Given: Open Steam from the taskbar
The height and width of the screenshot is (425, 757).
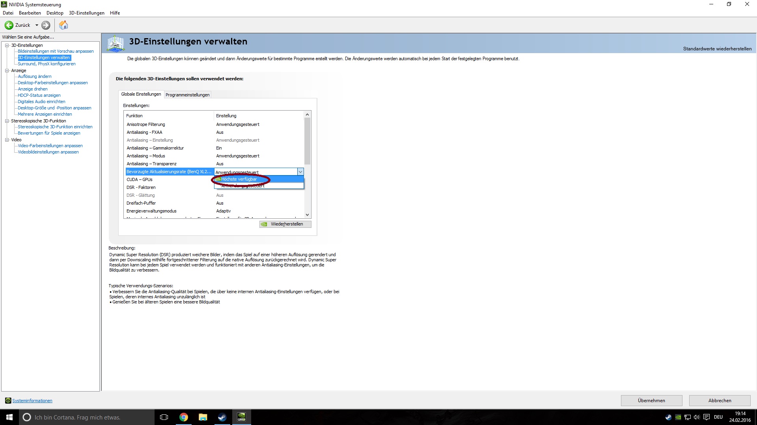Looking at the screenshot, I should 222,417.
